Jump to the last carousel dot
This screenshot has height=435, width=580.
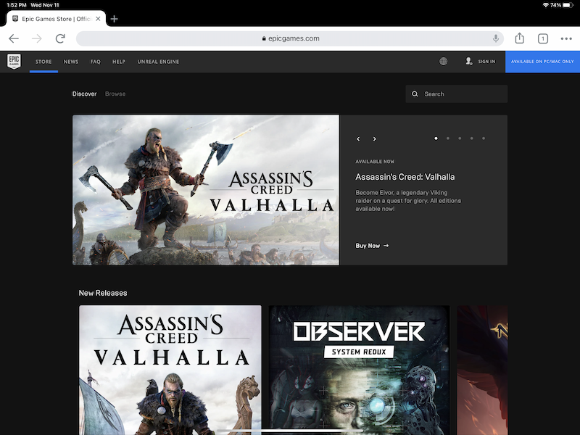[484, 138]
